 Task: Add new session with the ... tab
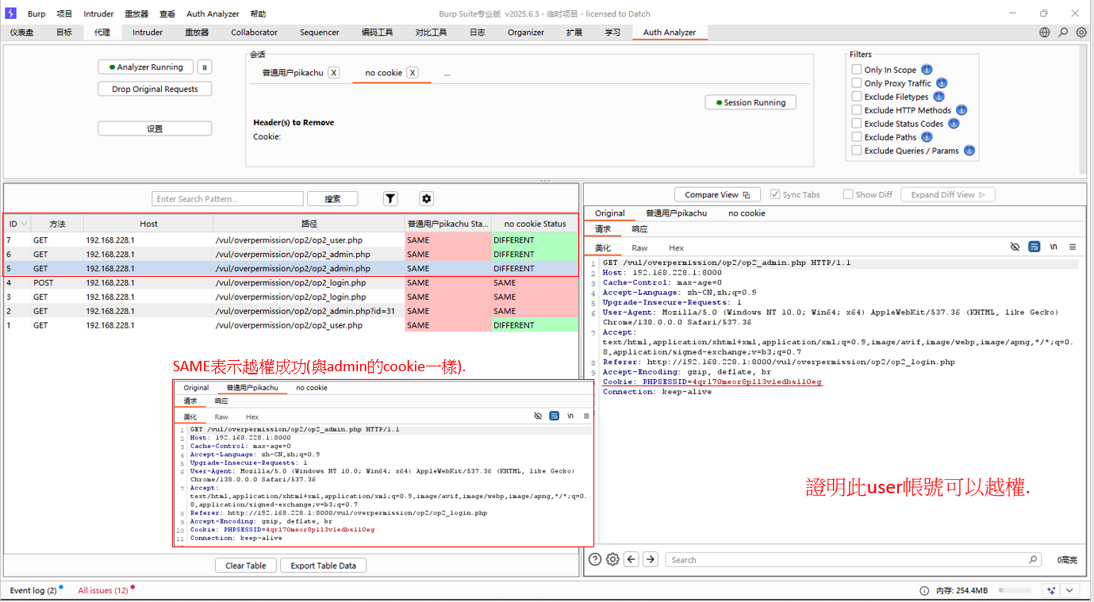click(x=447, y=73)
